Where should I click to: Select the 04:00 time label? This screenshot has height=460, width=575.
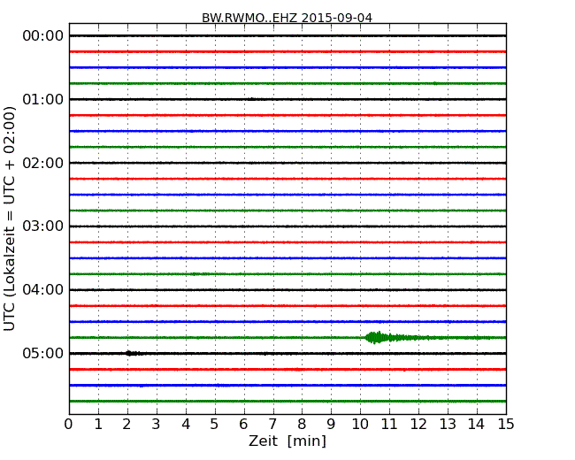tap(43, 290)
